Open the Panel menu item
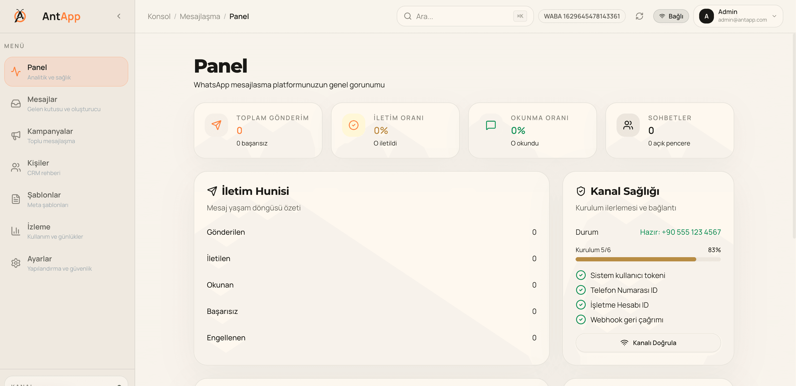 [66, 72]
